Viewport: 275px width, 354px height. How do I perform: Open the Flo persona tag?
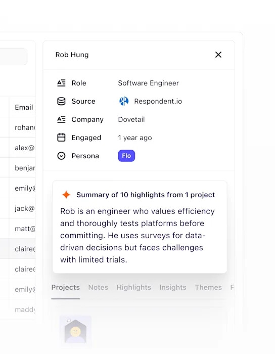(x=126, y=156)
